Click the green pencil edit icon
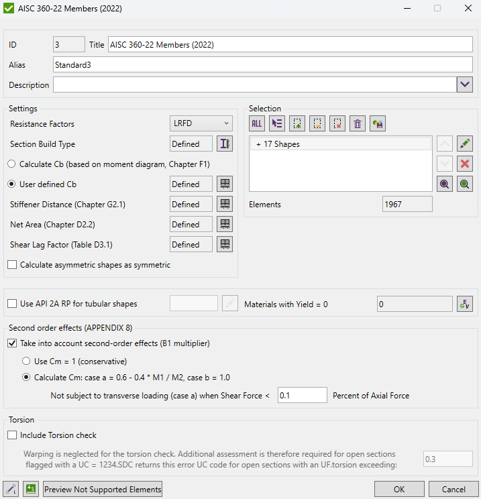481x499 pixels. click(x=464, y=144)
